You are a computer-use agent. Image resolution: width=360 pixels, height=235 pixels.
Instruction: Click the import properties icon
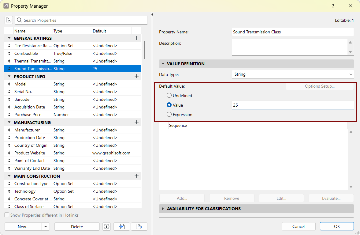[x=122, y=227]
